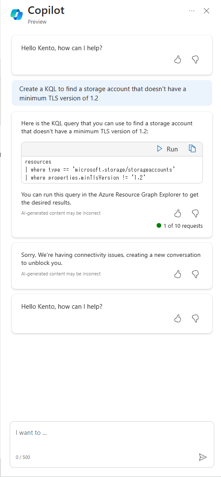Viewport: 221px width, 477px height.
Task: Like the last "Hello Kento" greeting
Action: tap(178, 318)
